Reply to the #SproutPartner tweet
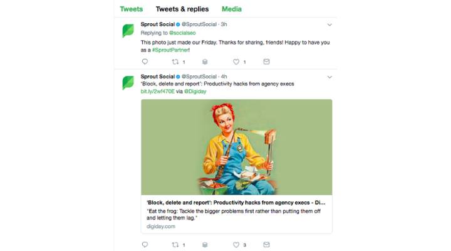This screenshot has height=251, width=451. coord(145,61)
